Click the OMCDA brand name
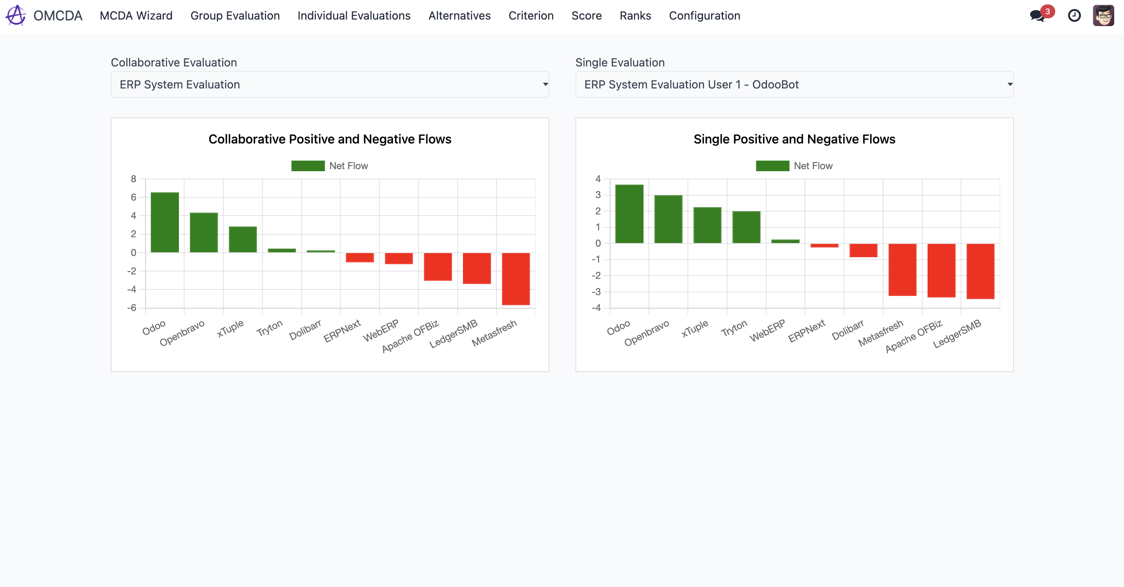 click(x=57, y=16)
